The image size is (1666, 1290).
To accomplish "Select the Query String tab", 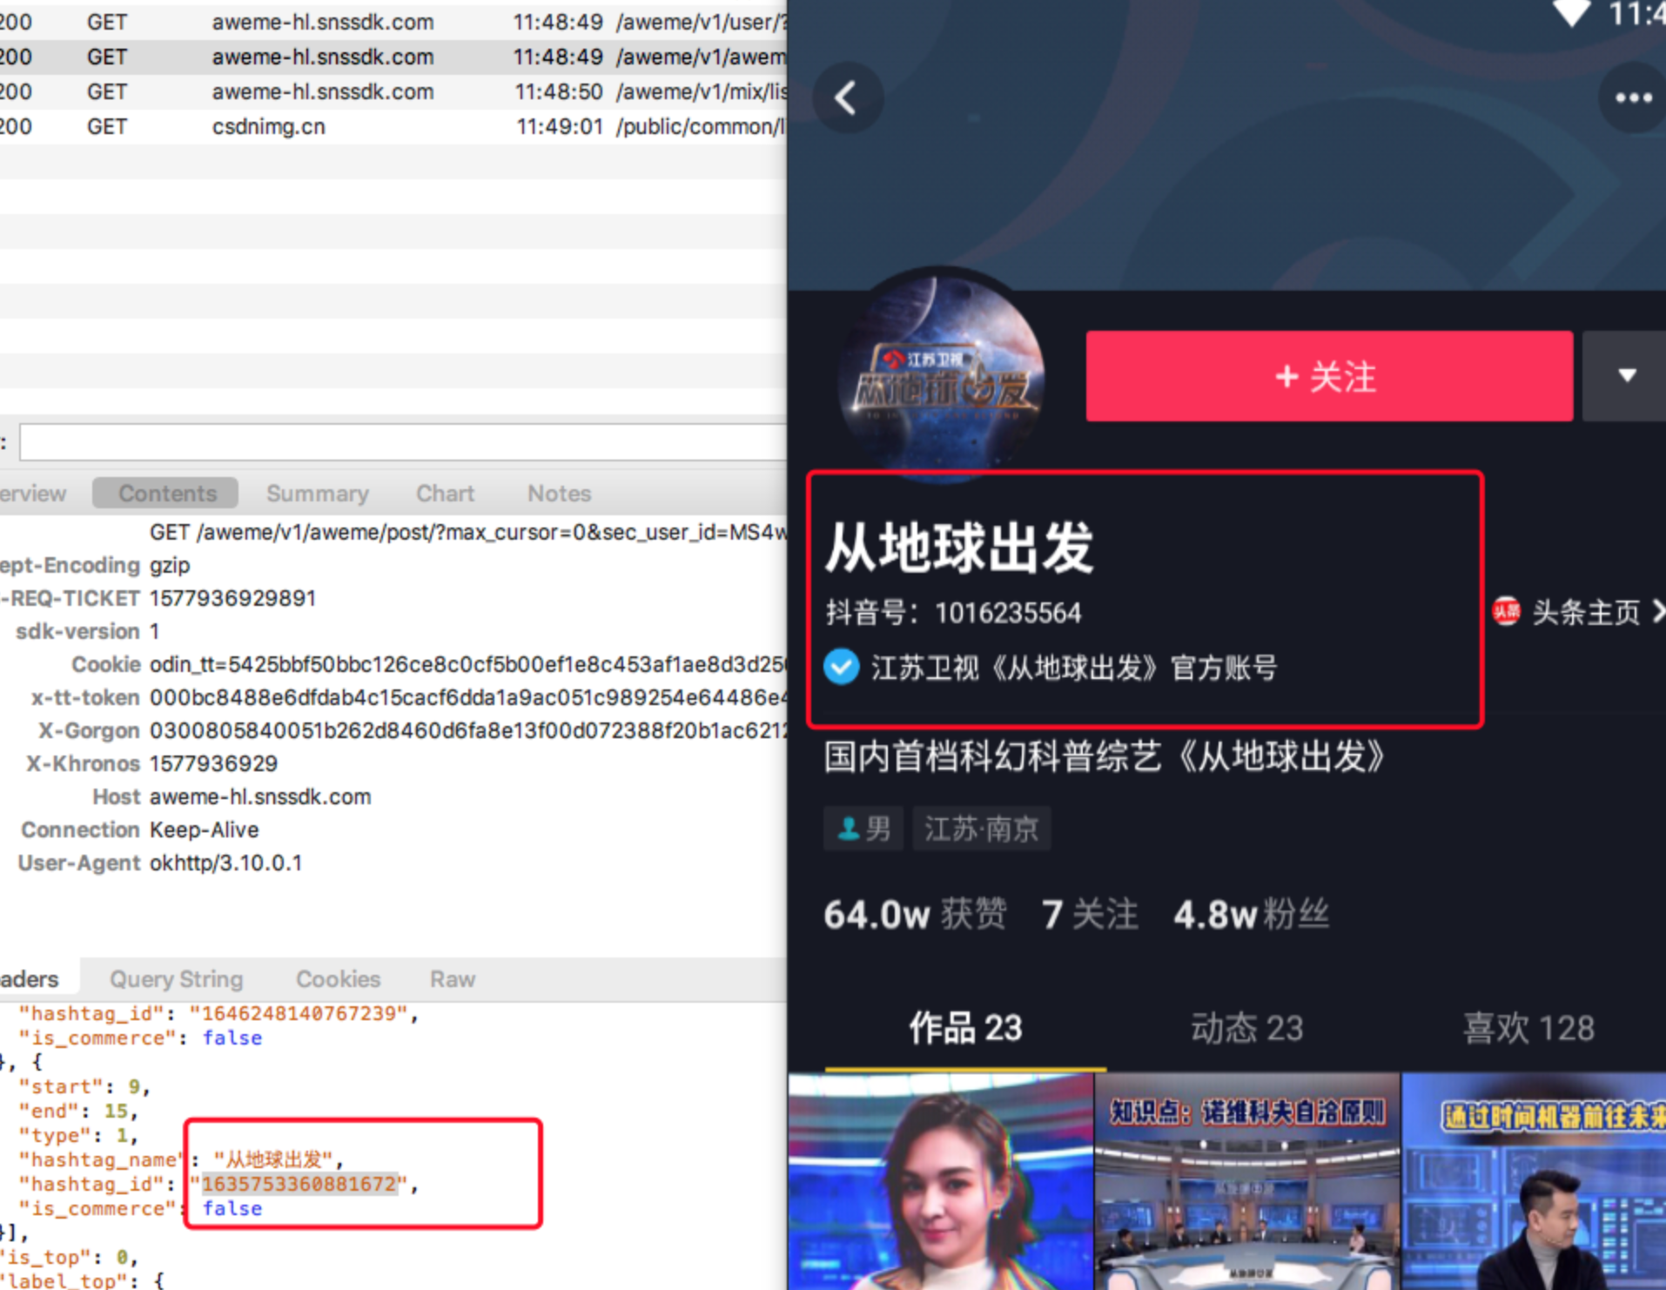I will point(176,979).
